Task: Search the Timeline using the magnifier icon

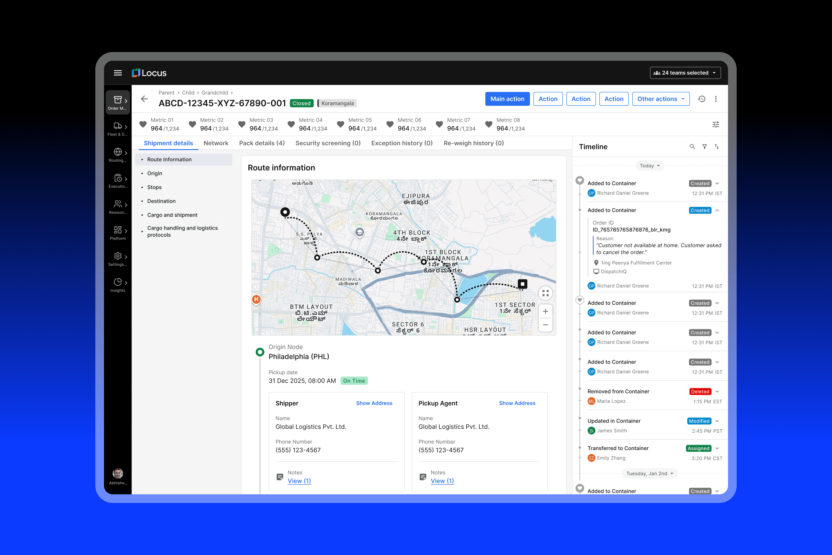Action: [x=692, y=147]
